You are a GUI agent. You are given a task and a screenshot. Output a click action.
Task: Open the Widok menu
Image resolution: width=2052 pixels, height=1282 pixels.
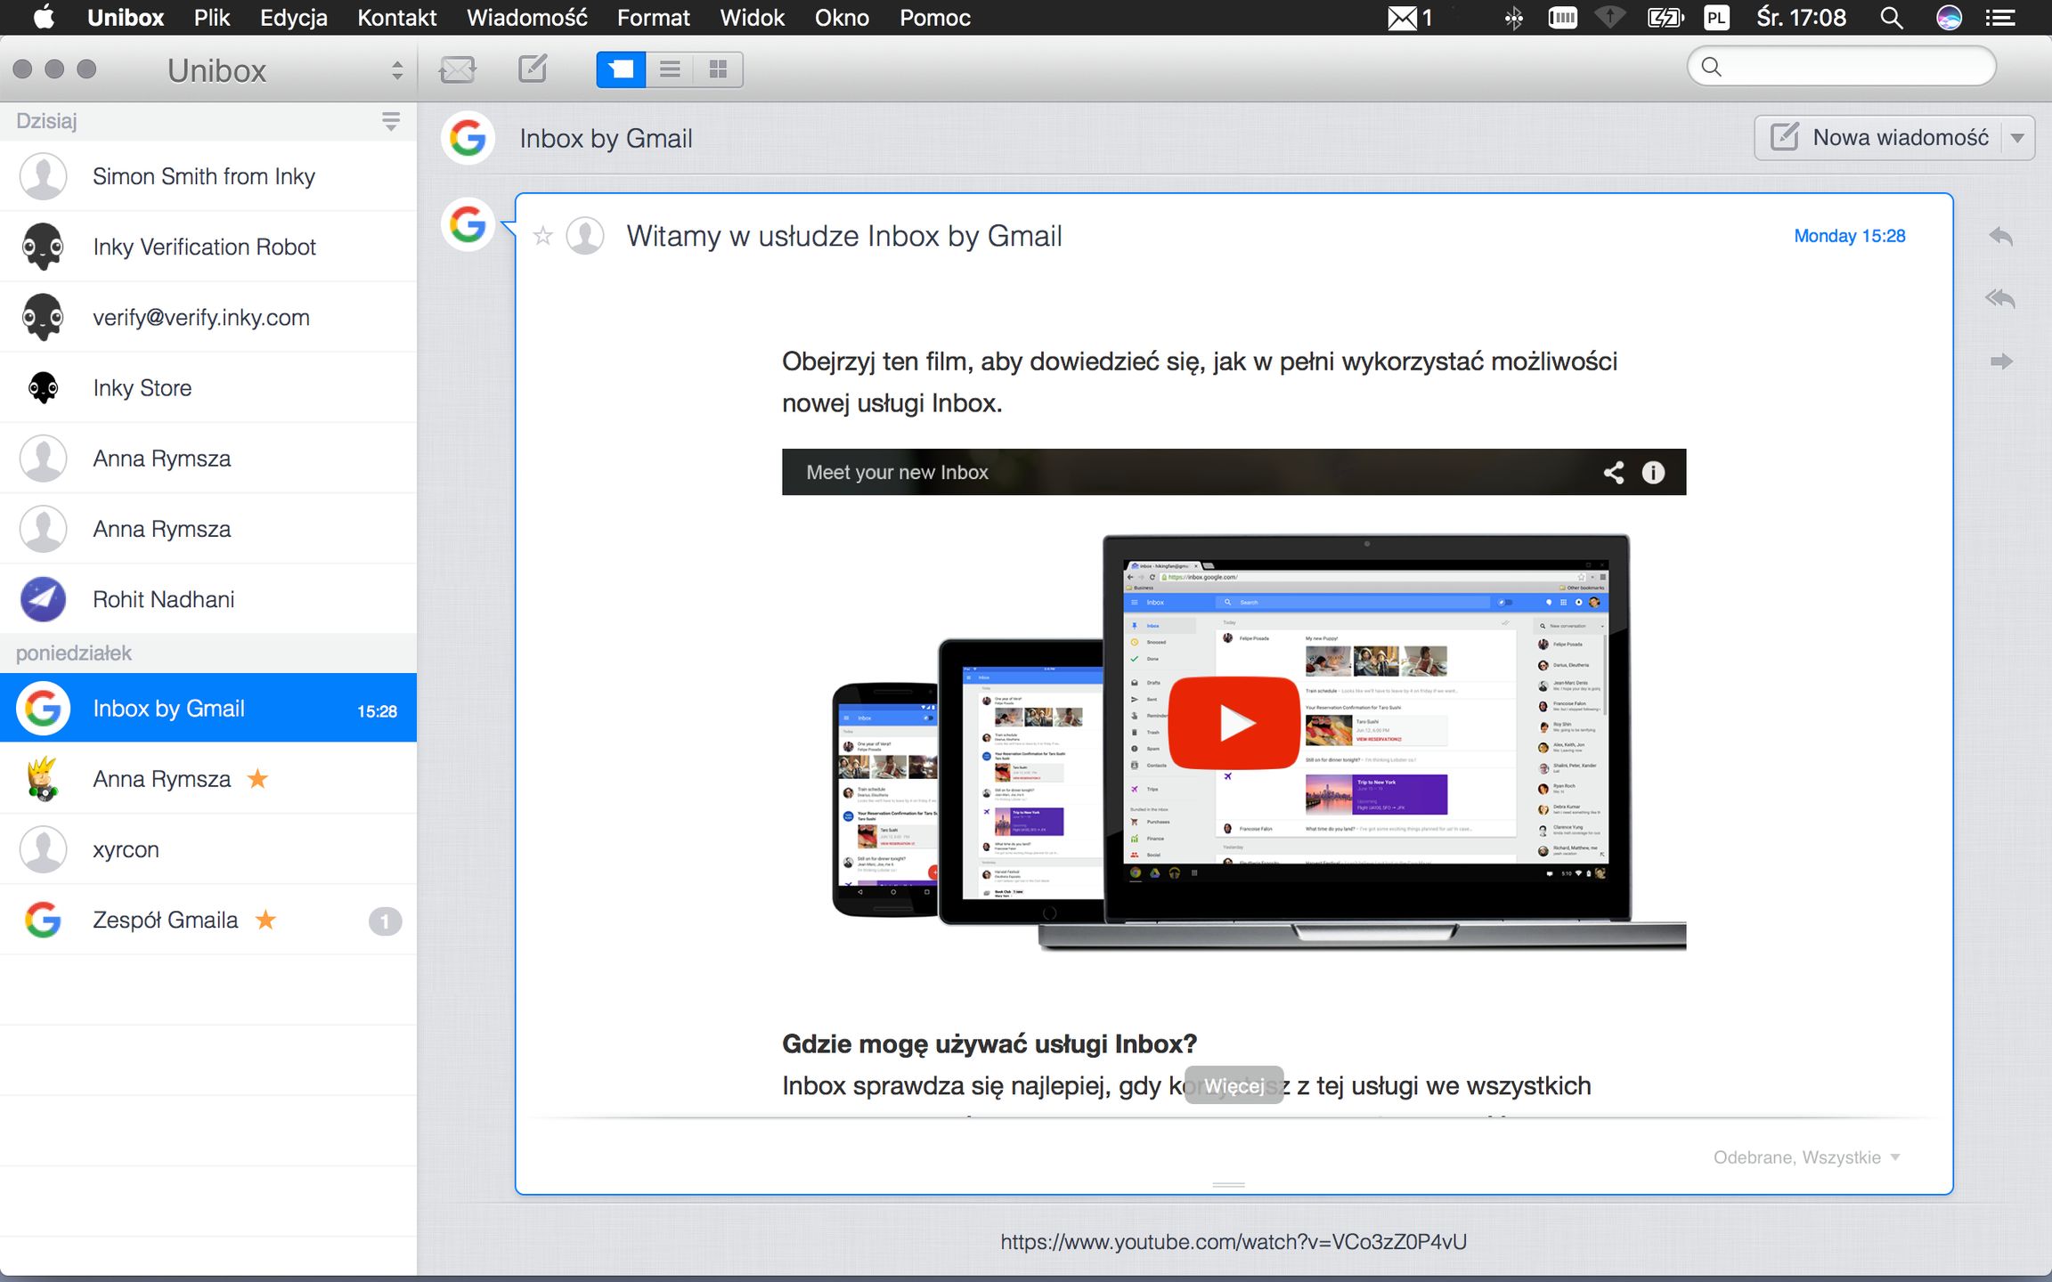pos(752,18)
